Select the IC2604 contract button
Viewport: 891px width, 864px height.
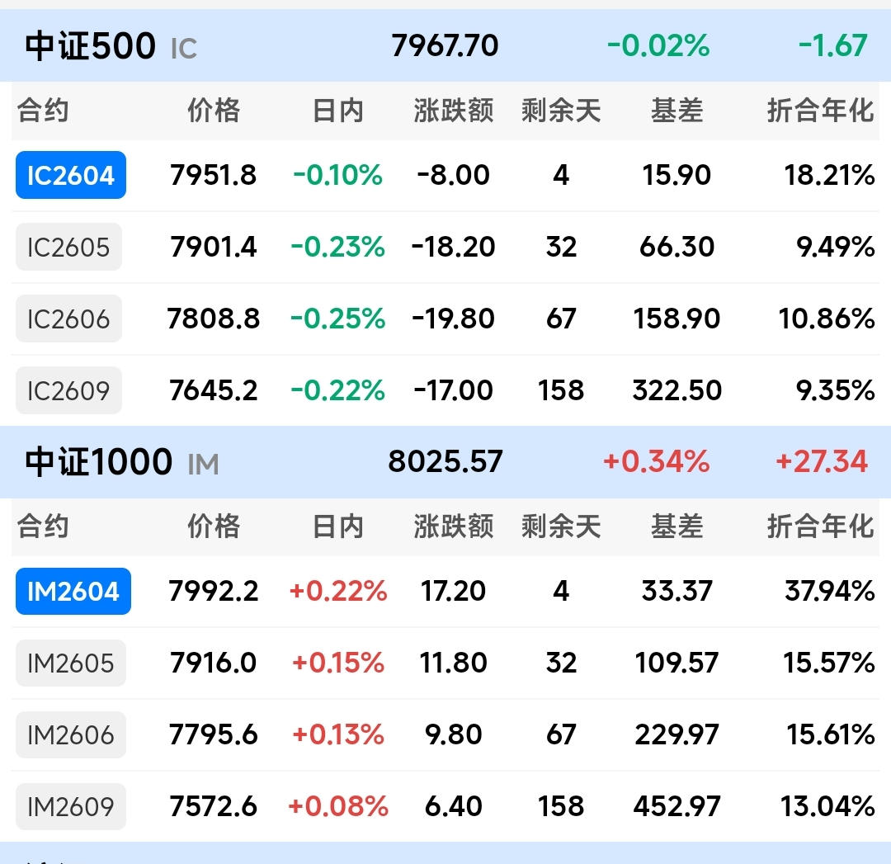[x=71, y=175]
